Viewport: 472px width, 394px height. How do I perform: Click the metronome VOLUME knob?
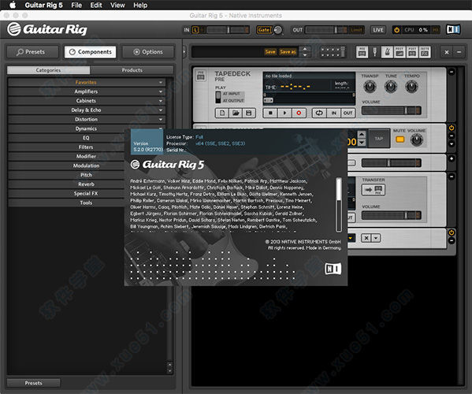pyautogui.click(x=417, y=139)
